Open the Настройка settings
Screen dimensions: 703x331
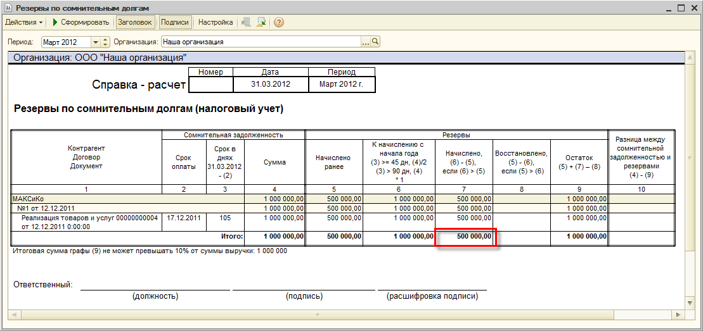point(215,22)
